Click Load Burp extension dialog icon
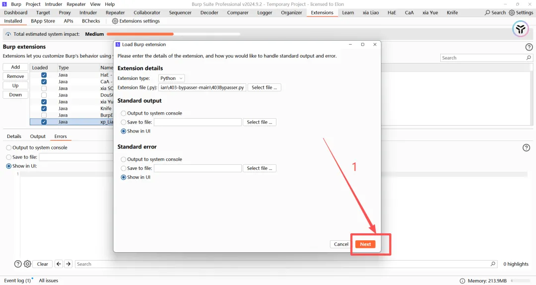This screenshot has height=285, width=536. [118, 45]
